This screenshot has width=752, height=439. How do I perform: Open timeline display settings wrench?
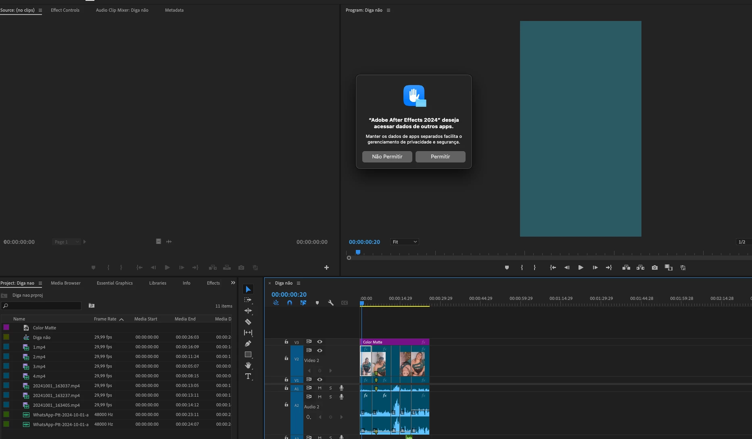[x=331, y=303]
